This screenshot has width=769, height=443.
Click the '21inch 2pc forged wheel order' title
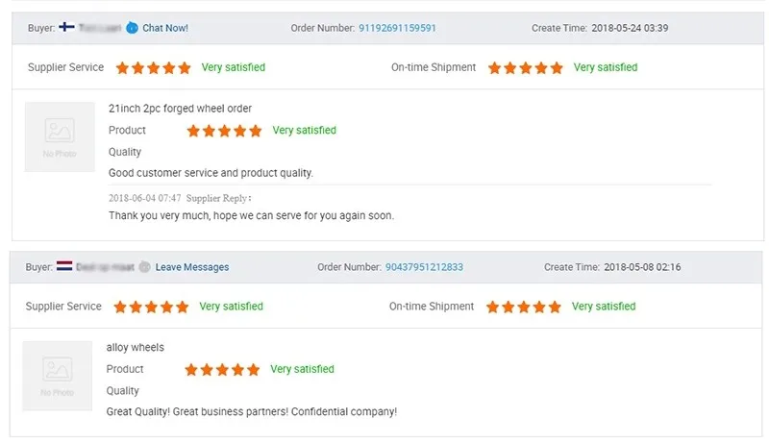tap(181, 109)
